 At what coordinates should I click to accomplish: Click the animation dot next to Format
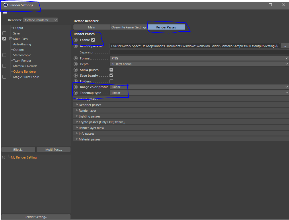click(x=76, y=58)
